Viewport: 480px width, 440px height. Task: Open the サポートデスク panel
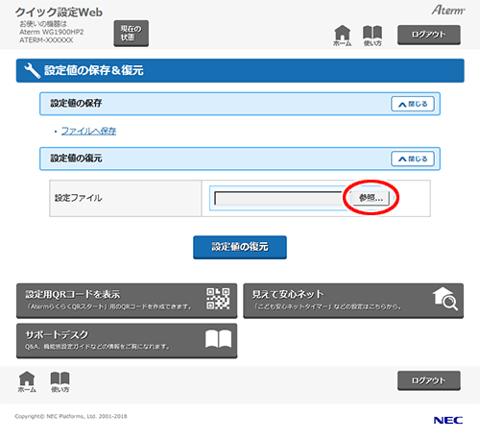[127, 340]
